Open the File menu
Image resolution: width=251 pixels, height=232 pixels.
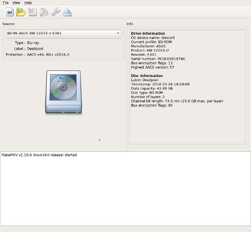[6, 3]
